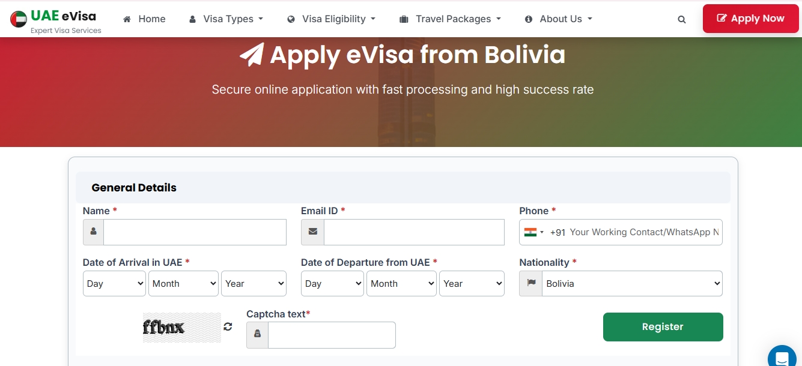802x366 pixels.
Task: Click the red Apply Now button
Action: 750,19
